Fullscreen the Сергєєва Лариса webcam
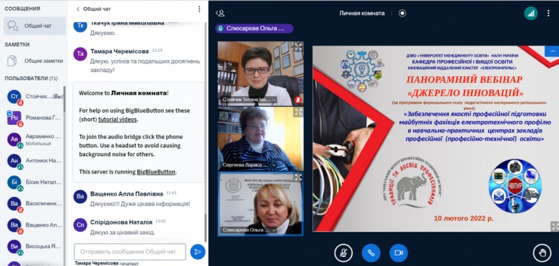559x266 pixels. 298,112
